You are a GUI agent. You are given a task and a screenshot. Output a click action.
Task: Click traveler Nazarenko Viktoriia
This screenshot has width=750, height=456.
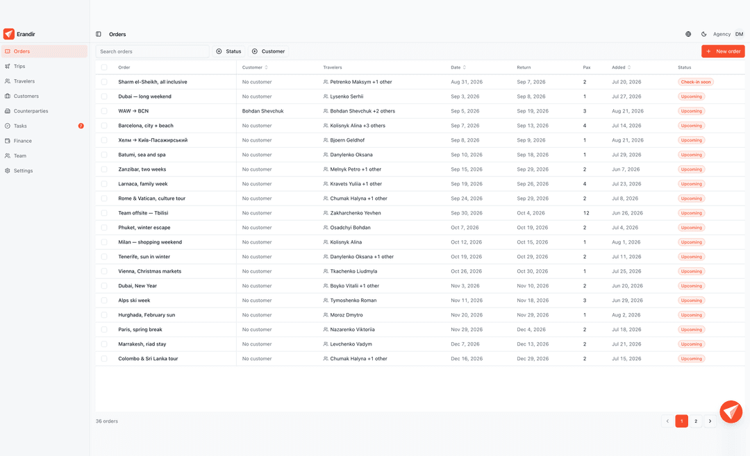[352, 330]
